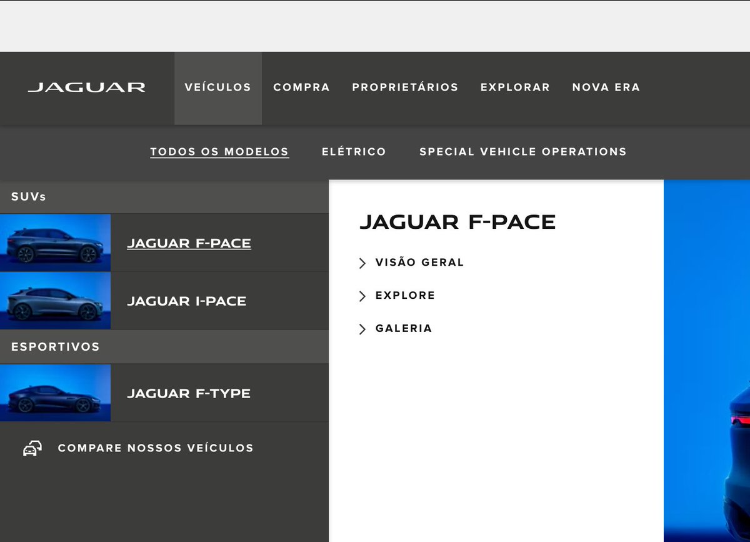Click the JAGUAR F-PACE panel heading
This screenshot has height=542, width=750.
[x=457, y=222]
